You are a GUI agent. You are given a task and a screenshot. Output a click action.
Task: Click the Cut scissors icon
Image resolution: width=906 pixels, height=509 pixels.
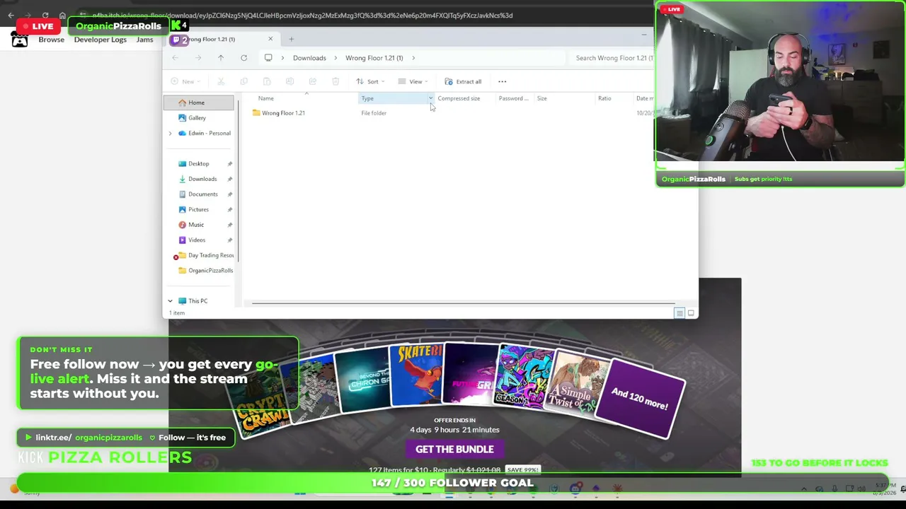221,81
